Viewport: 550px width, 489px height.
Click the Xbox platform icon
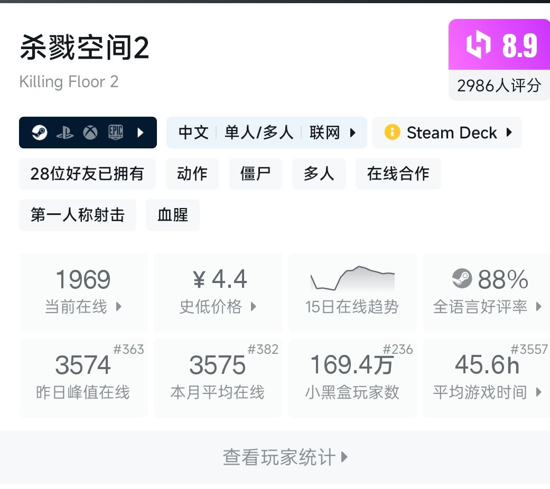(x=90, y=133)
